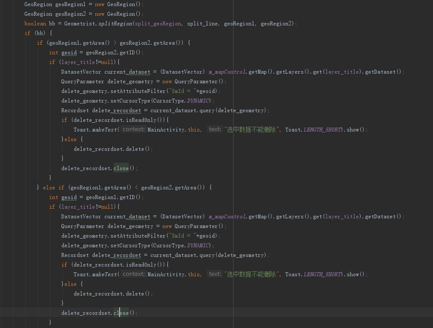The image size is (433, 328).
Task: Click getID() on the geoRegion1.getID() line
Action: pyautogui.click(x=130, y=197)
